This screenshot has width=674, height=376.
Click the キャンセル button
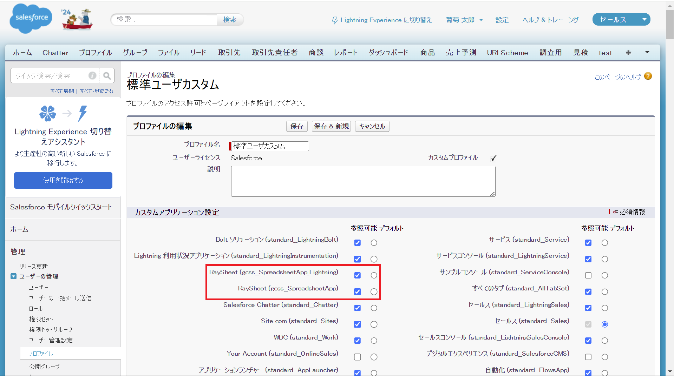point(372,126)
